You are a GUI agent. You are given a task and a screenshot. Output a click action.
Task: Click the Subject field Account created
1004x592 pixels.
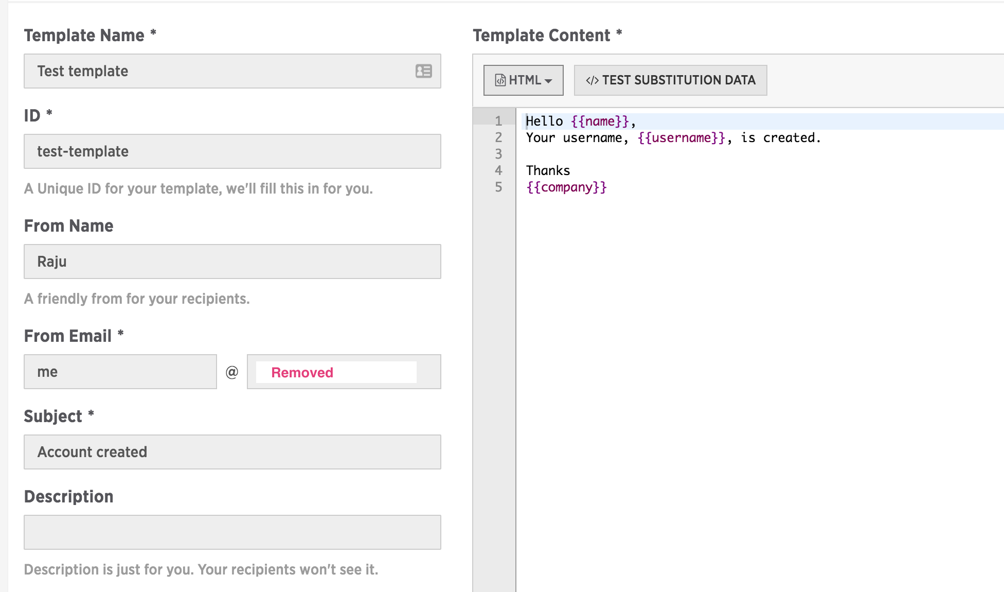tap(232, 452)
